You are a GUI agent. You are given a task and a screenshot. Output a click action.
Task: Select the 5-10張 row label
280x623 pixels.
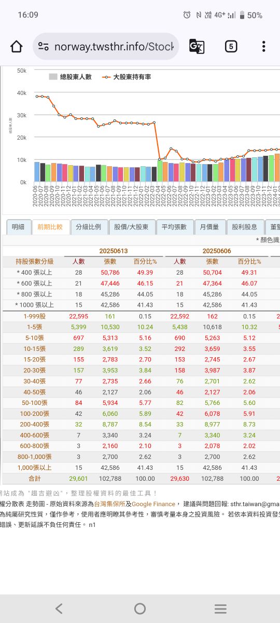(34, 338)
